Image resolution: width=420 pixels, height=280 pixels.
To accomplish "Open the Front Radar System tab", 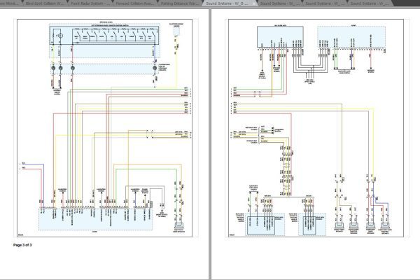I will pos(90,3).
